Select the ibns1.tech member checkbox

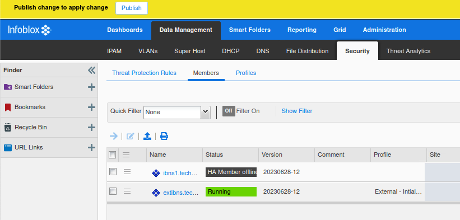113,172
